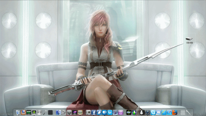Open purple iTunes icon in dock
Screen dimensions: 206x116
121,113
